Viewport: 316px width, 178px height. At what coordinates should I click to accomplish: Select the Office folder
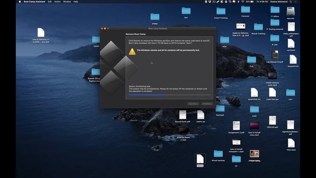click(x=275, y=10)
